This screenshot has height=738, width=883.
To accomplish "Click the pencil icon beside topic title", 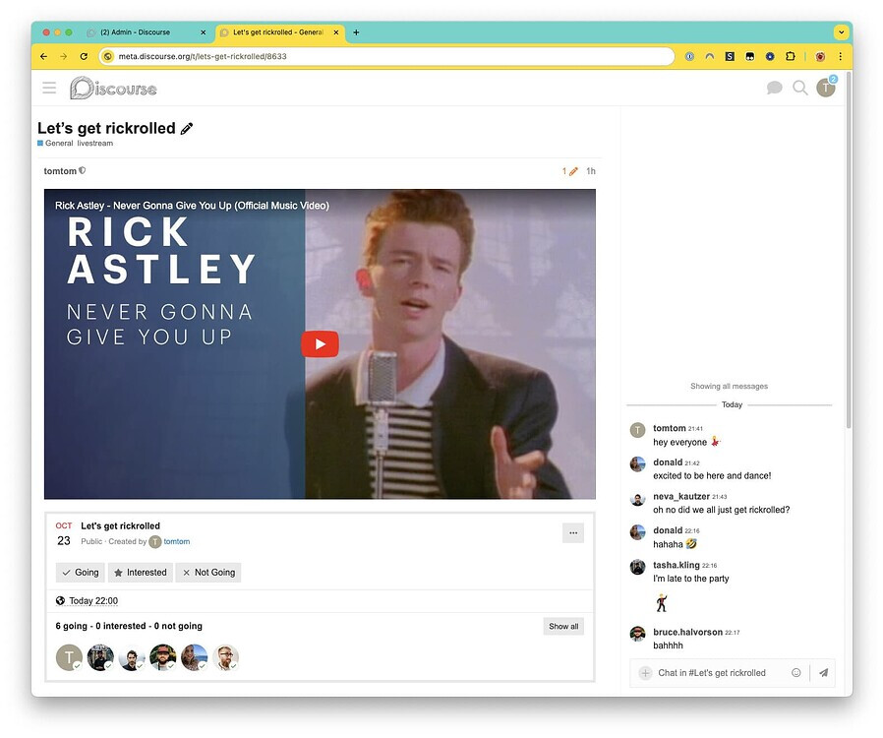I will (187, 129).
